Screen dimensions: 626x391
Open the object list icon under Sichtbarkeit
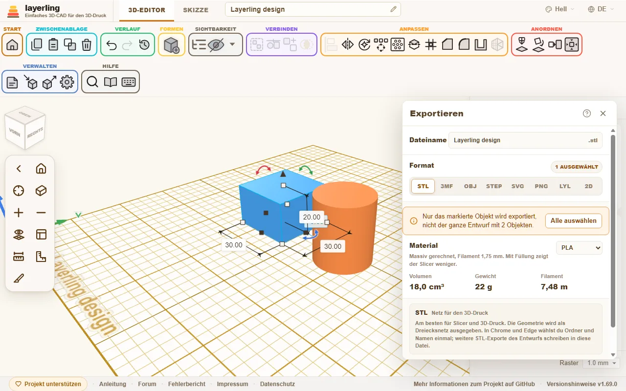click(x=199, y=45)
